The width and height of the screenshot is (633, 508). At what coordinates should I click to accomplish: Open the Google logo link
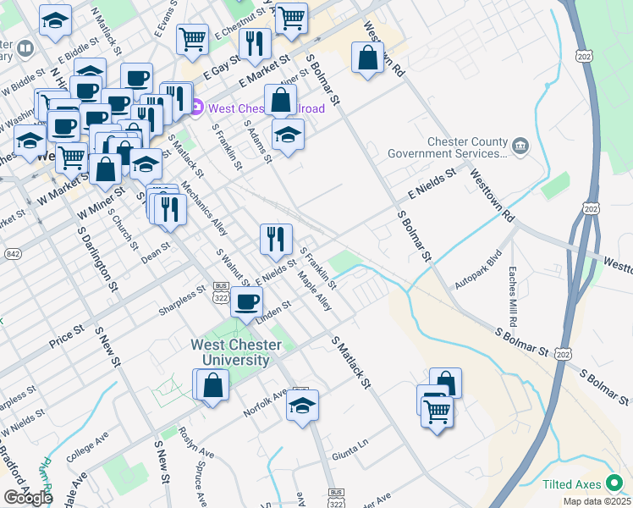pos(28,498)
